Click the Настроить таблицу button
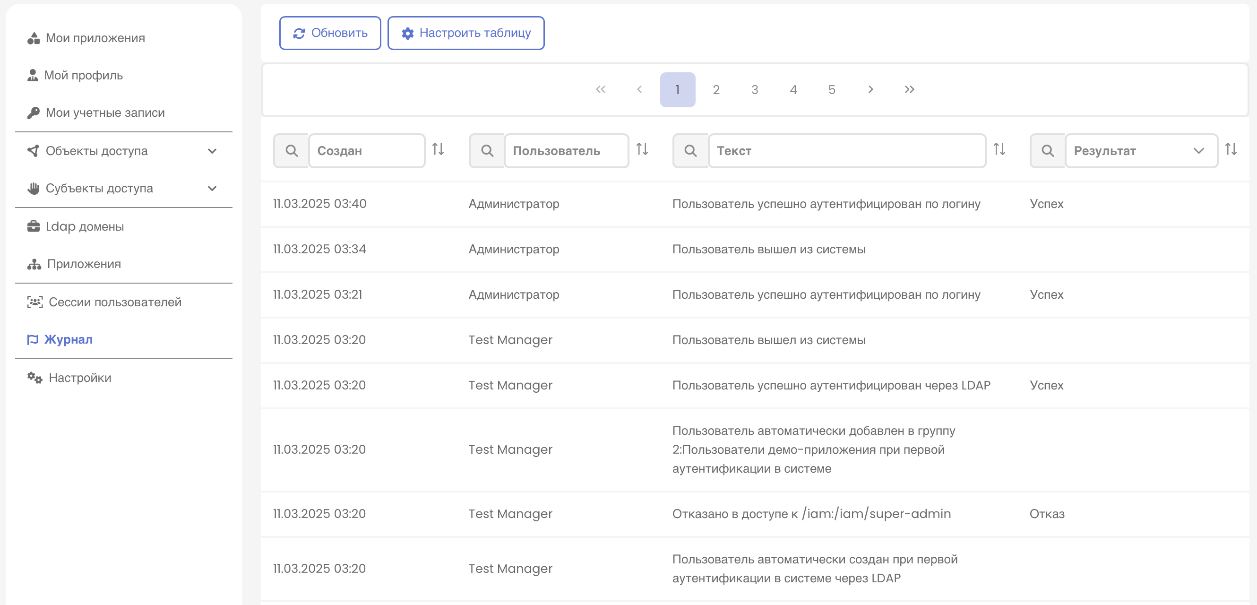 click(466, 33)
